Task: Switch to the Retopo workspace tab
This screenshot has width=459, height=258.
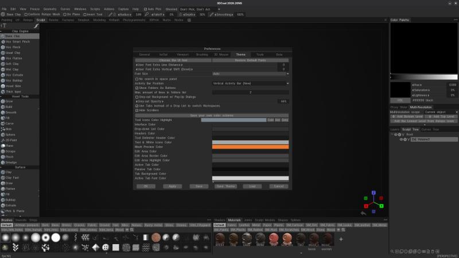Action: (28, 20)
